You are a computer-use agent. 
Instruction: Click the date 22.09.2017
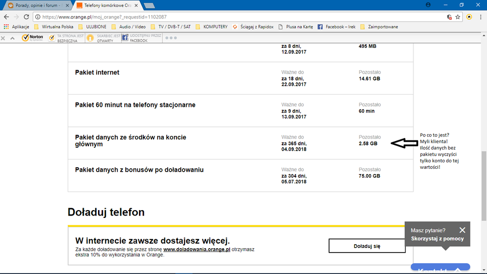[294, 84]
